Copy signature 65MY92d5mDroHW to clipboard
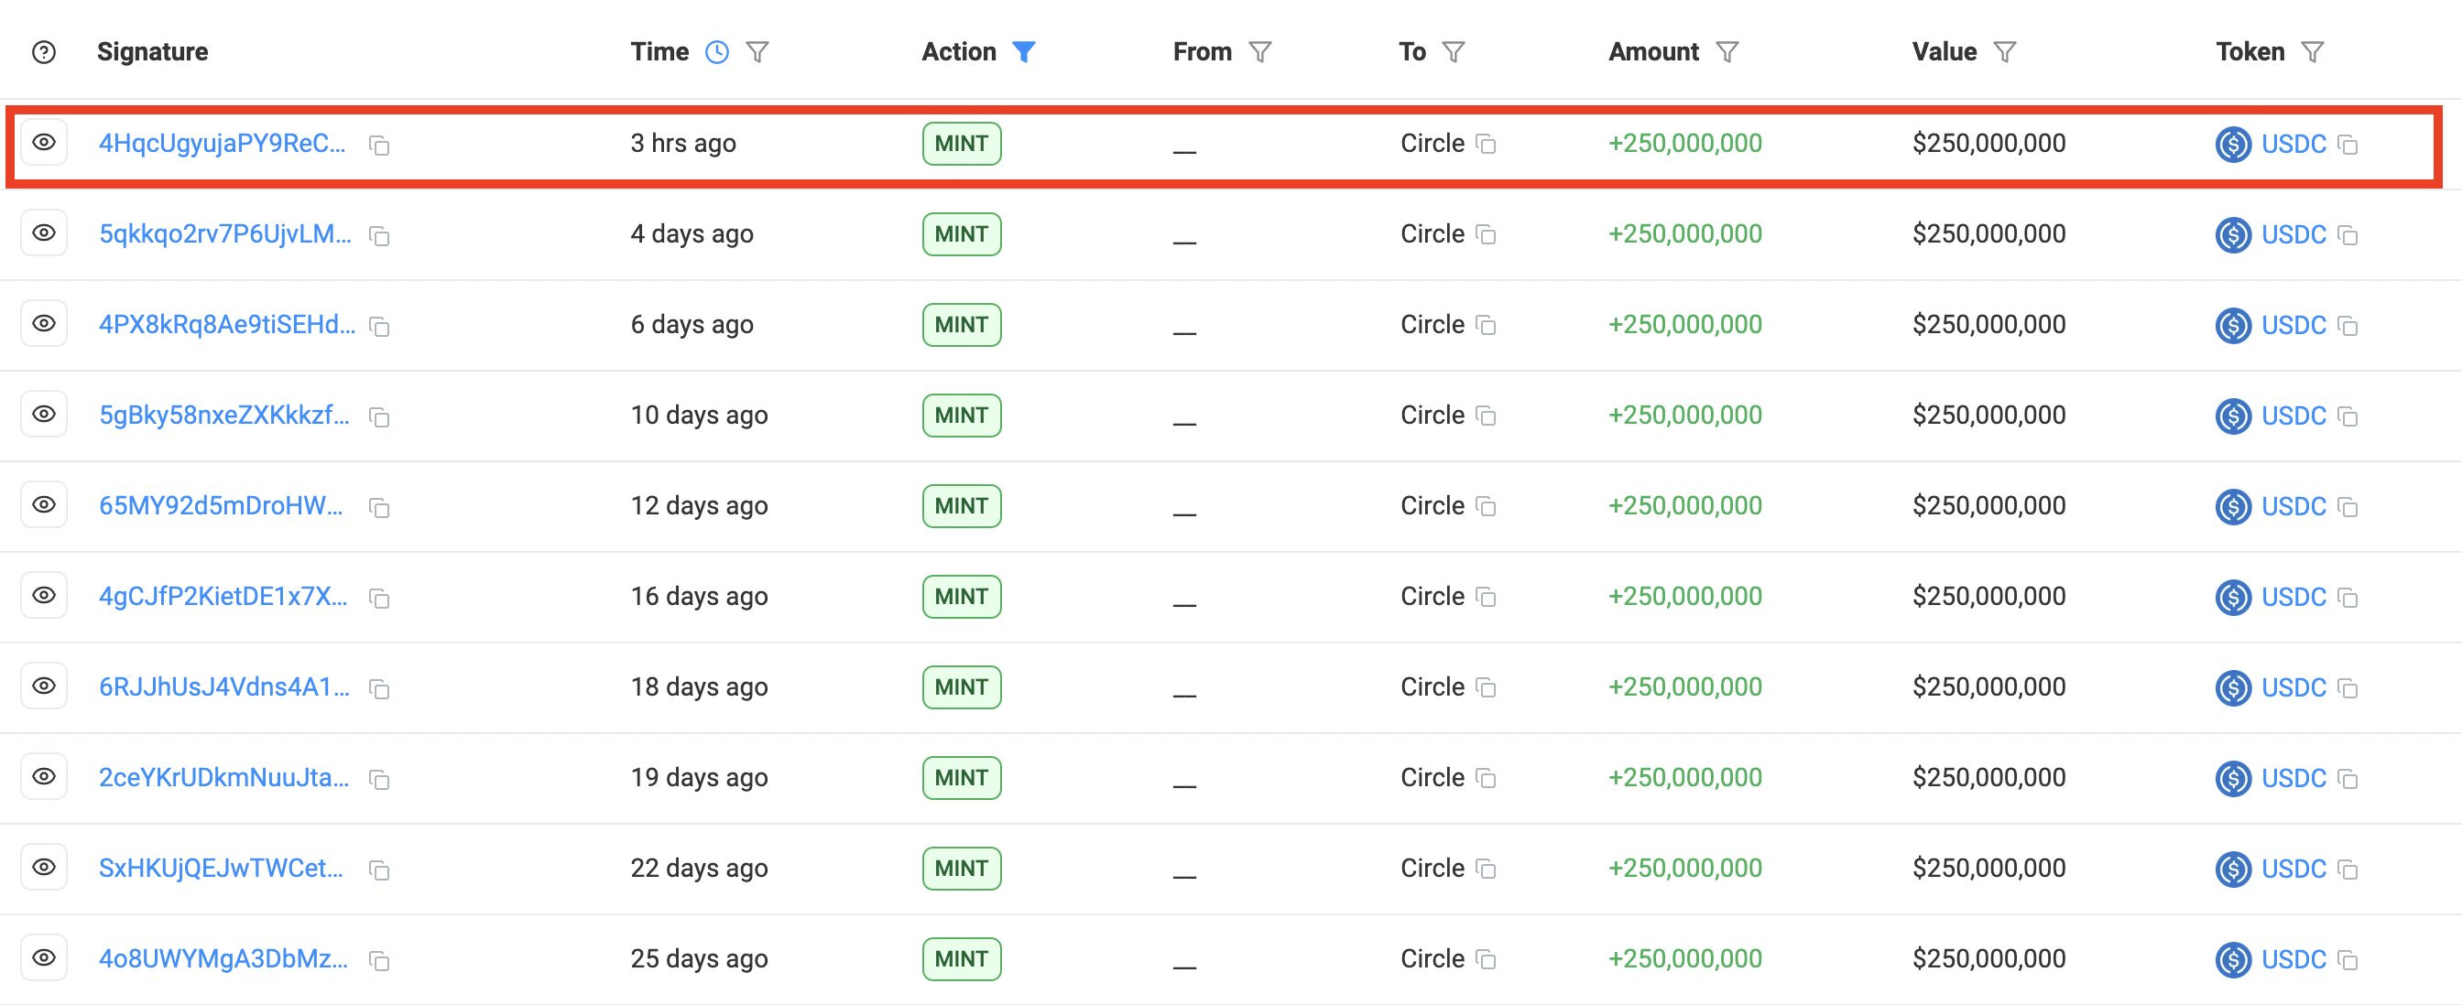2462x1005 pixels. [379, 507]
